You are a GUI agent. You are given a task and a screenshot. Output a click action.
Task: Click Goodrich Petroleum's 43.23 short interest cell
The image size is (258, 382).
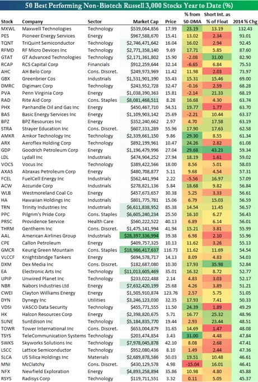217,150
